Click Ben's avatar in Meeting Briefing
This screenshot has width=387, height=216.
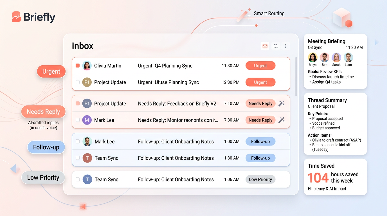click(x=325, y=58)
